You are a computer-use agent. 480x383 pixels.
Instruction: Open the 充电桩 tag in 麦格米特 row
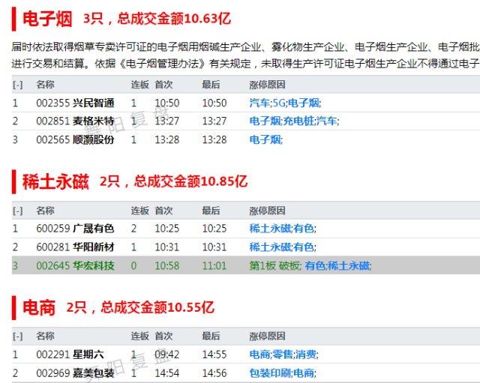[298, 121]
